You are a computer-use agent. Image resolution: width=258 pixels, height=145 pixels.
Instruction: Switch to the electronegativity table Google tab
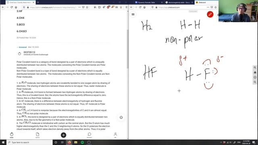tap(179, 2)
